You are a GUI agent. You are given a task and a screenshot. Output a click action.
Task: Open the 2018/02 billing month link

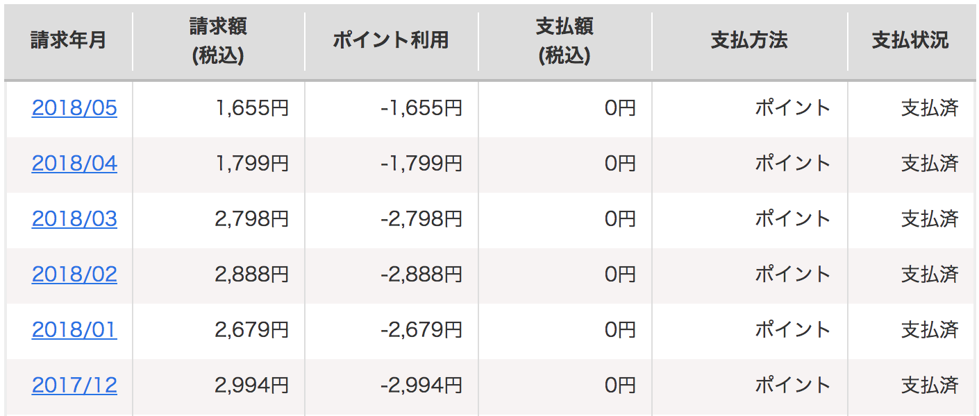[x=74, y=275]
